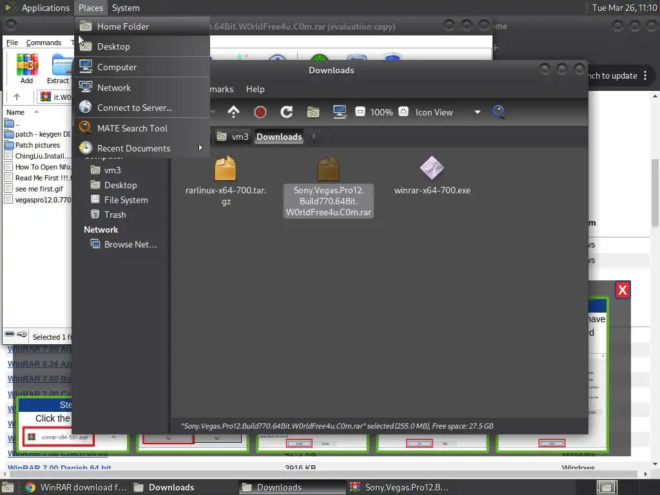Click browser vertical scrollbar

point(655,193)
